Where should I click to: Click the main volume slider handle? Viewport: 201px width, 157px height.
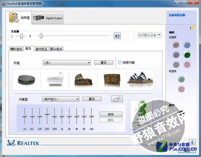[41, 36]
